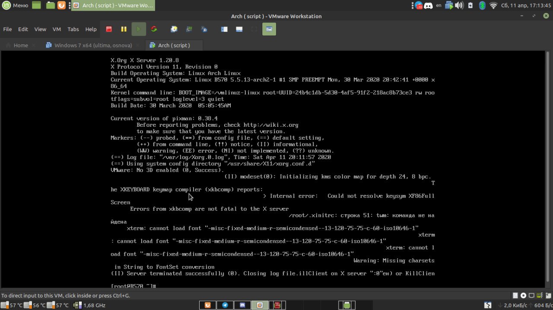Show desktop using green panel launcher

[x=37, y=5]
